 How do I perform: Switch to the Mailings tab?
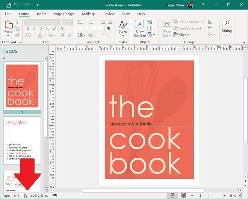click(x=89, y=14)
